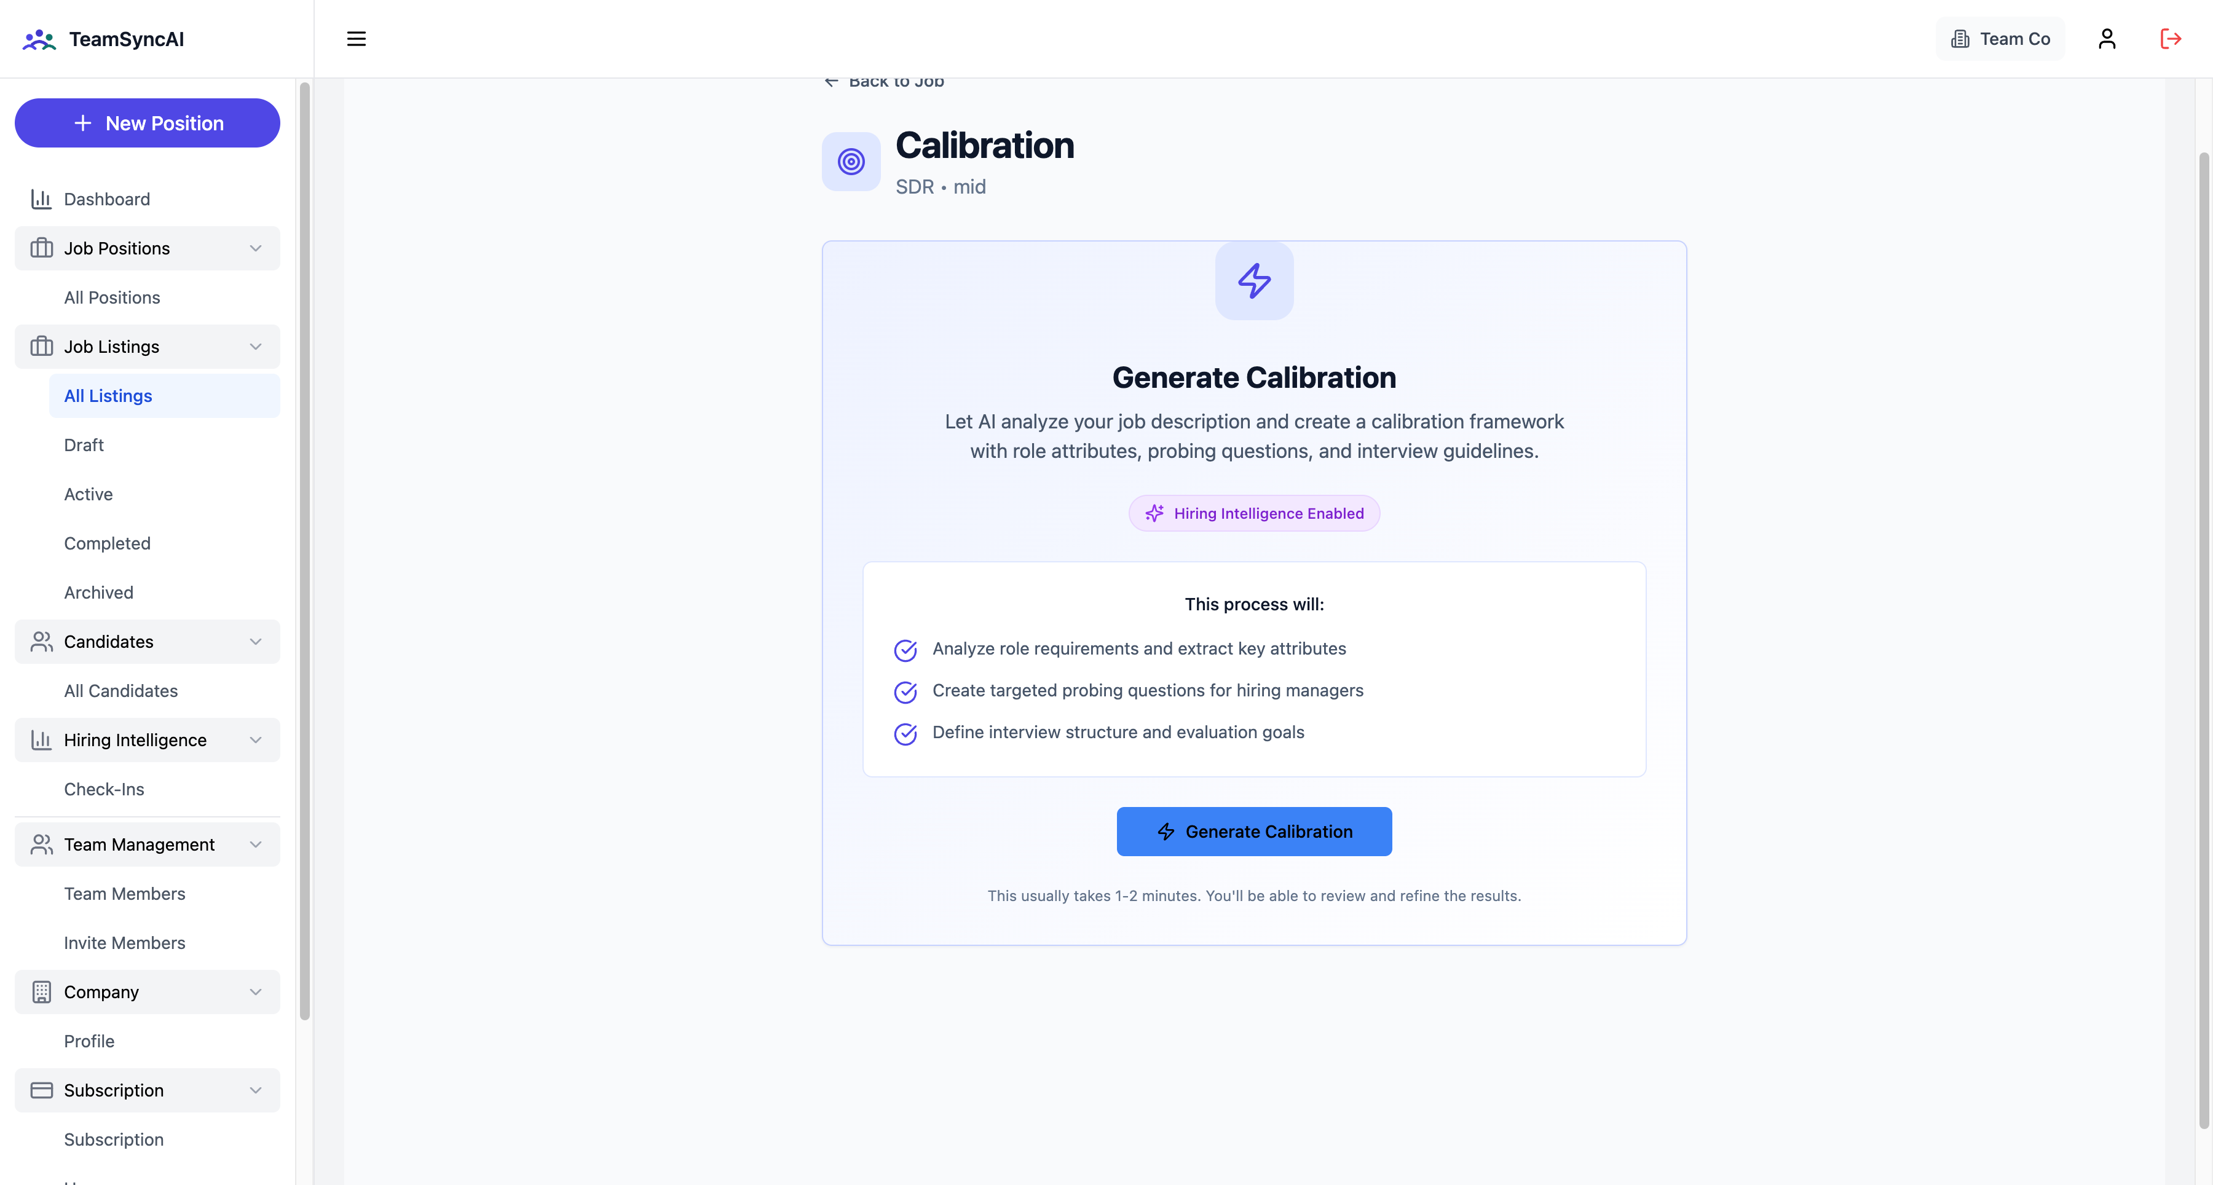Screen dimensions: 2213x1185
Task: Toggle the Hiring Intelligence section chevron
Action: (255, 740)
